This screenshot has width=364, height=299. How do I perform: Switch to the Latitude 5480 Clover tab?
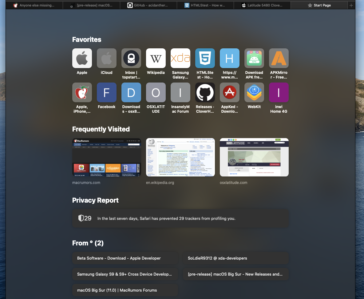tap(262, 5)
